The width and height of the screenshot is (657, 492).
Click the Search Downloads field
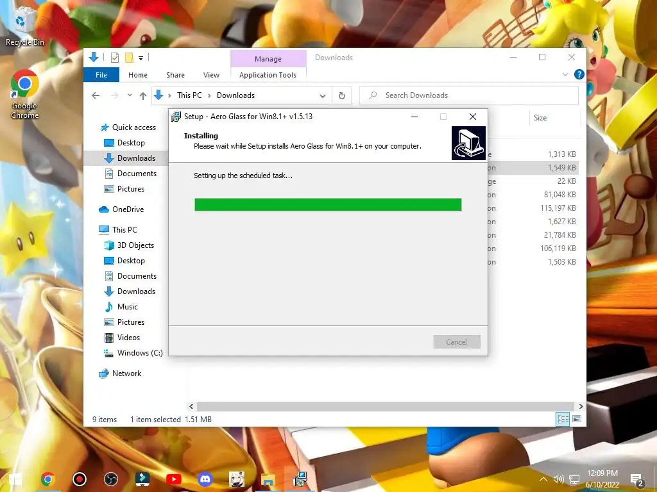469,95
